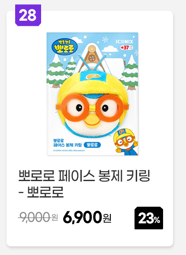
Task: Click the +37 age mark on package
Action: tap(127, 48)
